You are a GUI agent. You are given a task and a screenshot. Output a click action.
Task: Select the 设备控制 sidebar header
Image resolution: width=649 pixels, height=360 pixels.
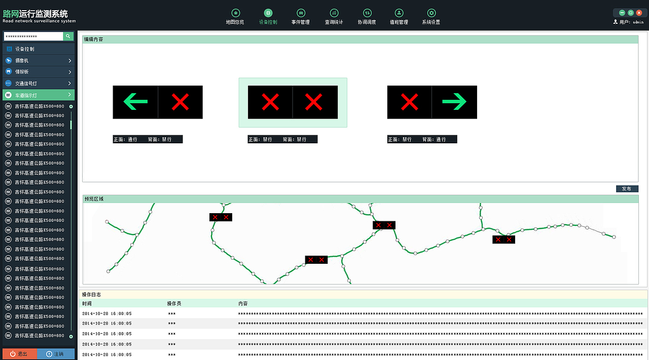(x=39, y=49)
